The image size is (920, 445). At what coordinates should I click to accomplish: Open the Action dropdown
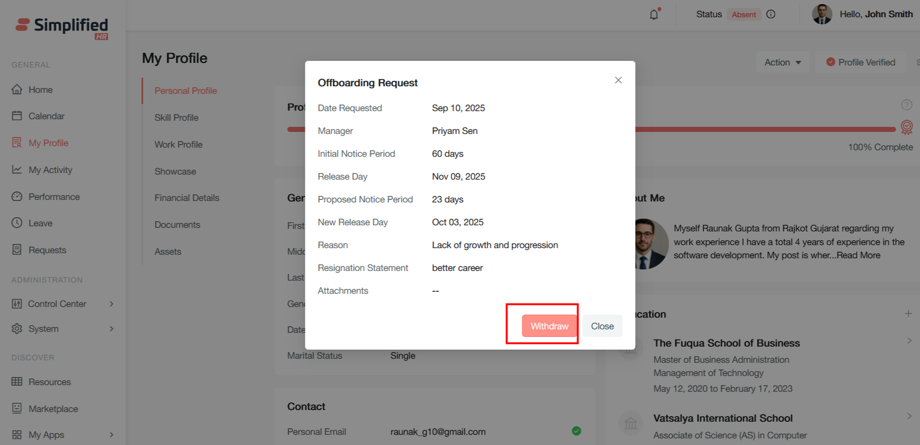(x=782, y=62)
